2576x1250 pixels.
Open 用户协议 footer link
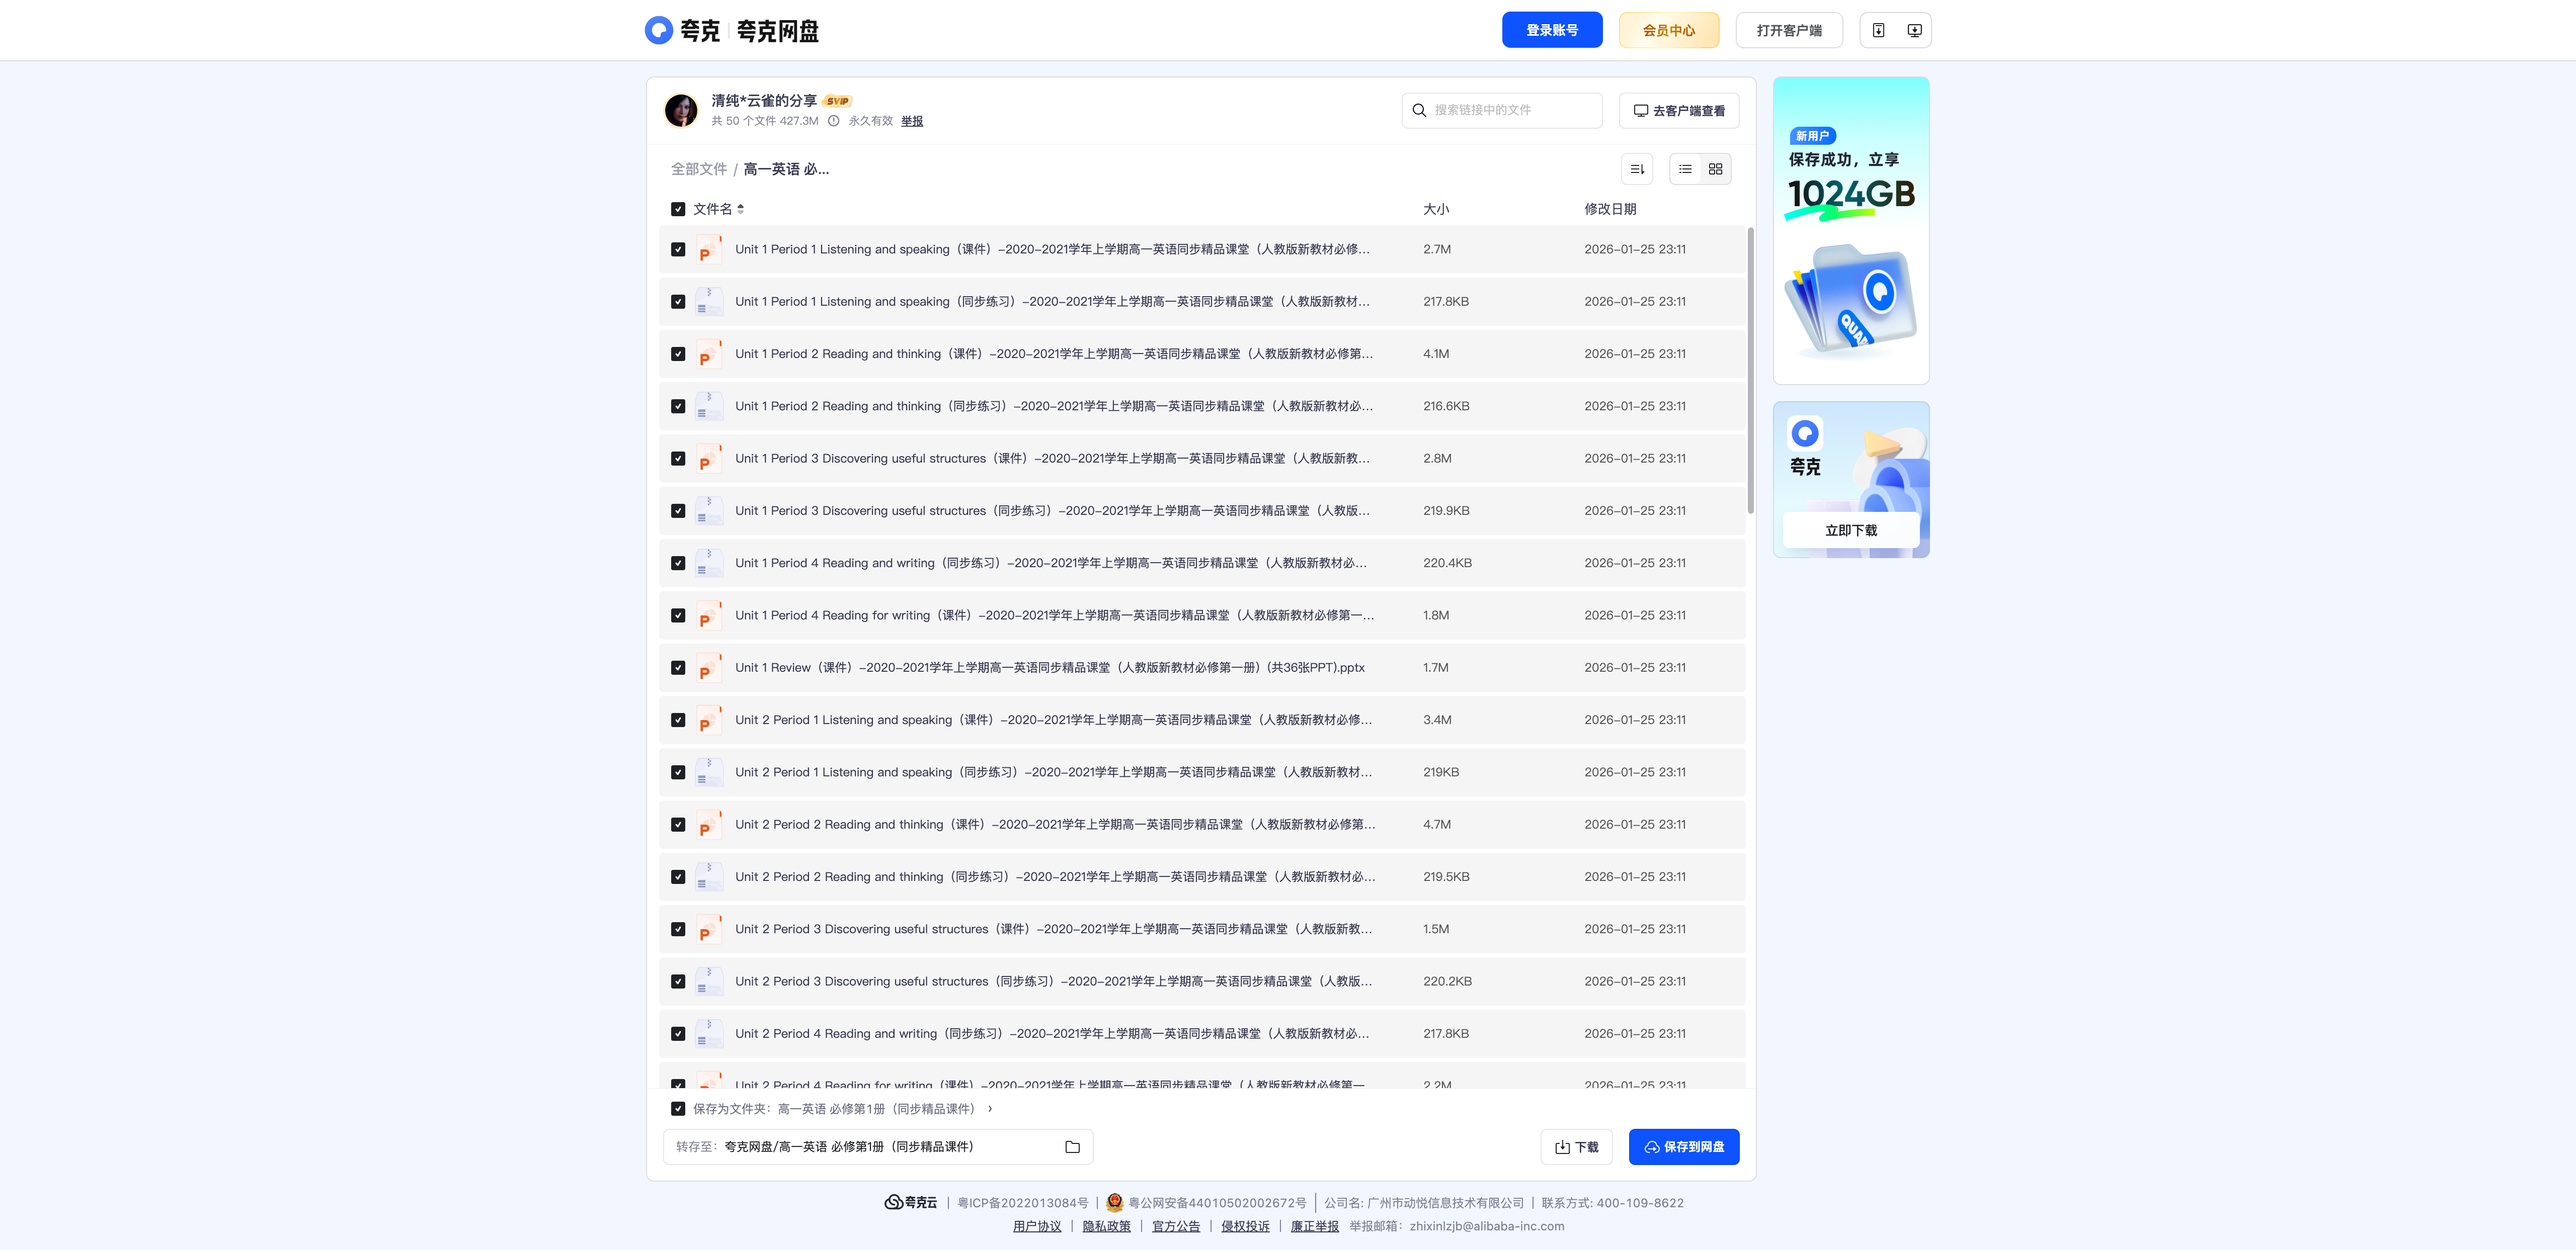click(x=1037, y=1226)
